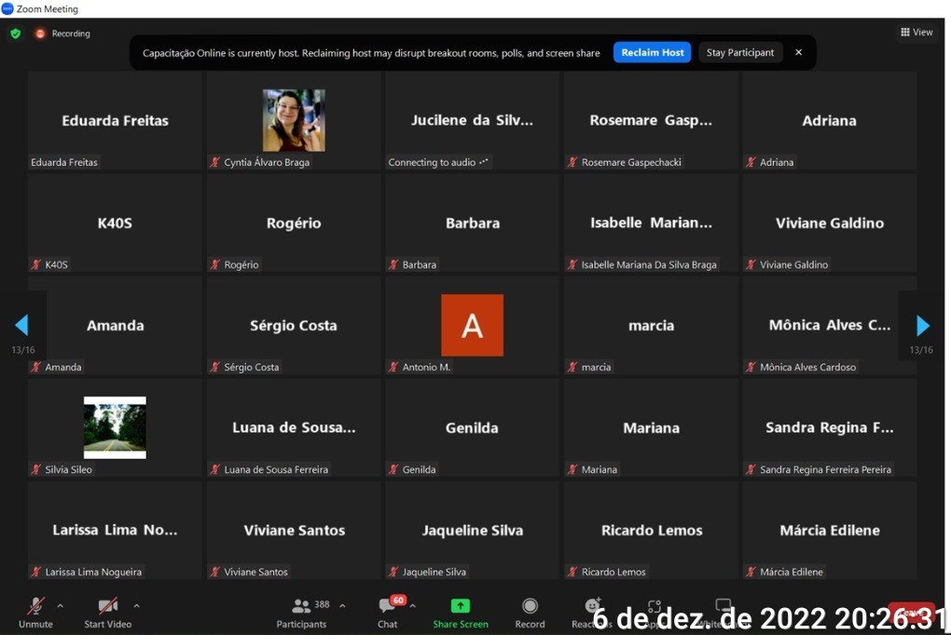Select Cyntia Álvaro Braga's video thumbnail
Image resolution: width=951 pixels, height=635 pixels.
click(x=294, y=120)
